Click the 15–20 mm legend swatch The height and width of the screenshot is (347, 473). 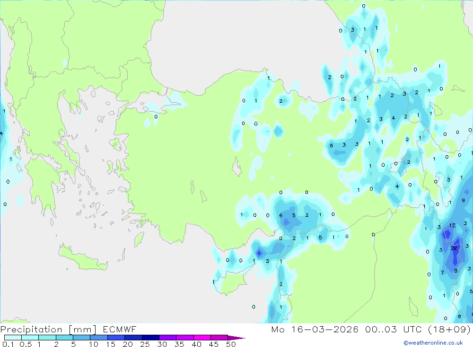(x=116, y=338)
